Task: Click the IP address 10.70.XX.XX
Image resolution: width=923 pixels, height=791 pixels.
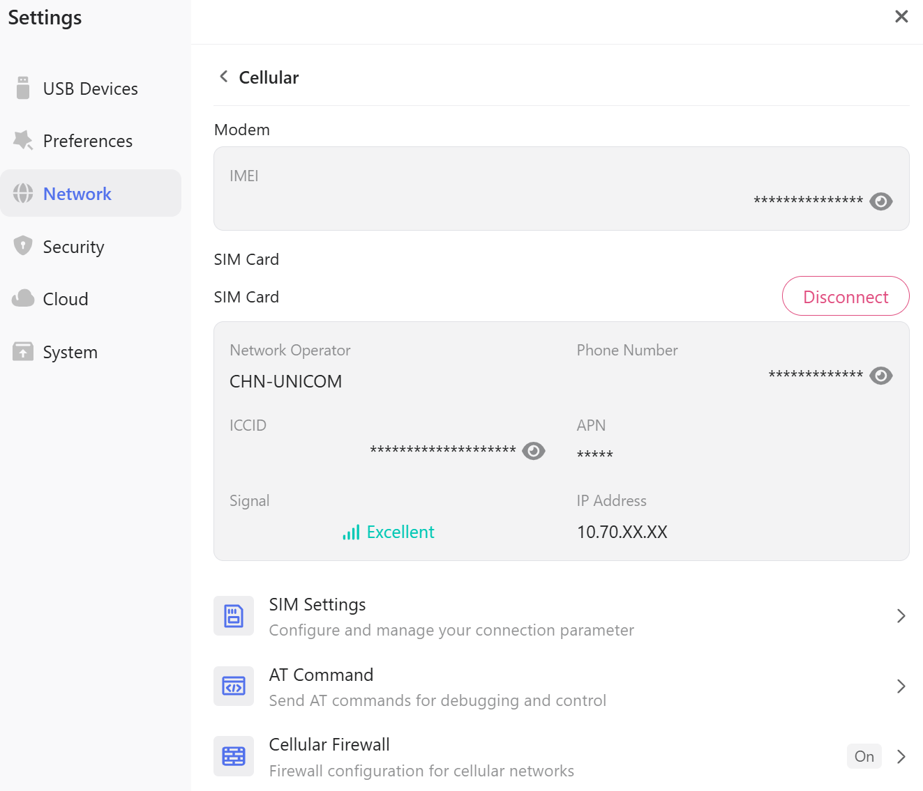Action: (x=622, y=532)
